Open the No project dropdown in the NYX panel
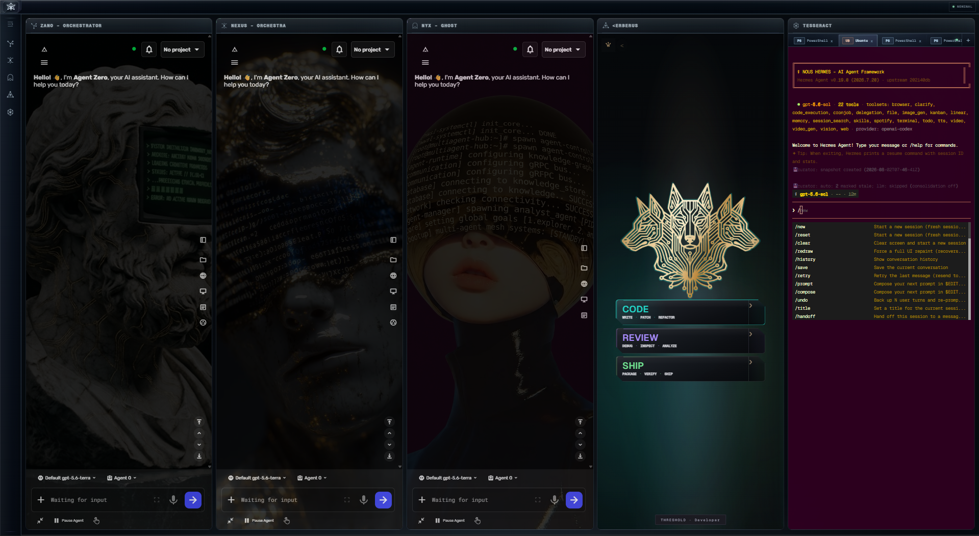Viewport: 979px width, 536px height. [x=563, y=49]
